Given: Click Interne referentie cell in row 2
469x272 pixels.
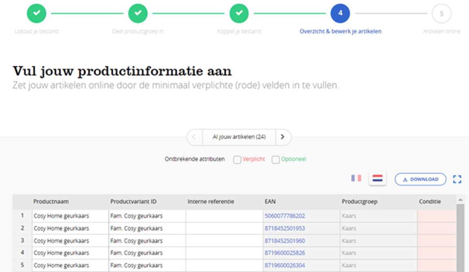Looking at the screenshot, I should (x=224, y=228).
